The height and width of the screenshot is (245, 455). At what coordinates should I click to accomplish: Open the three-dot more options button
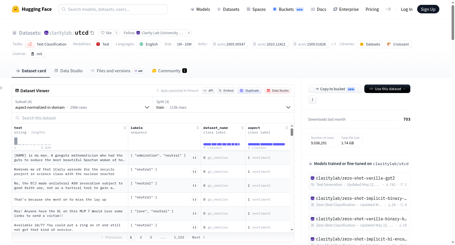313,100
